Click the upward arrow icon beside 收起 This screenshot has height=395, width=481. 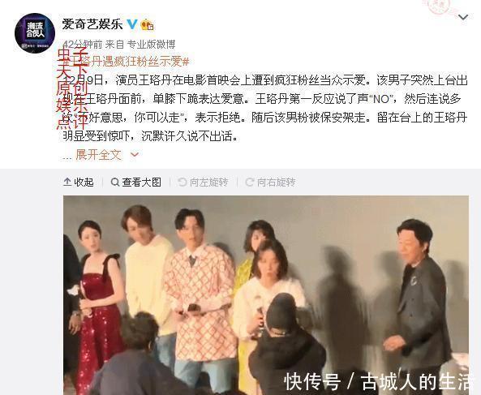pos(67,182)
